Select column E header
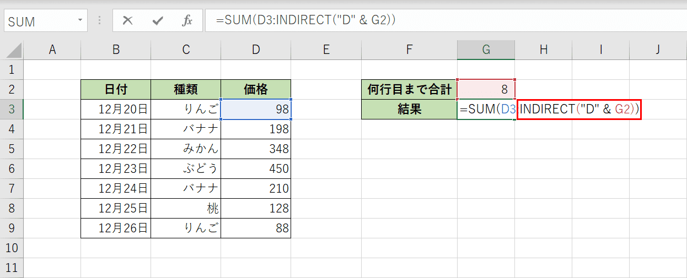 (326, 50)
